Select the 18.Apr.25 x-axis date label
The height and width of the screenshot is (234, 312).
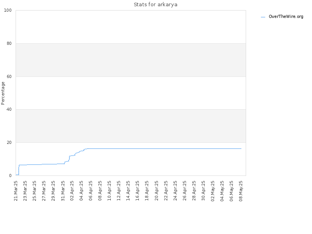(147, 191)
